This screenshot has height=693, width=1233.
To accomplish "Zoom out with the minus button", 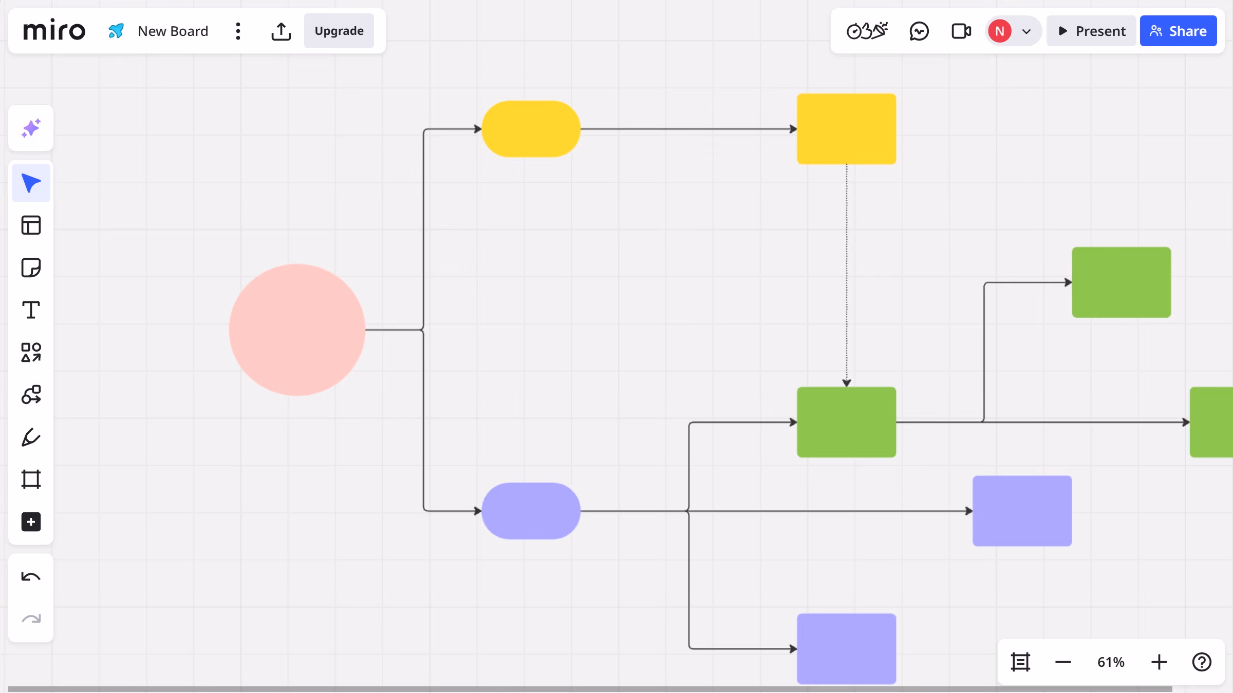I will tap(1063, 662).
